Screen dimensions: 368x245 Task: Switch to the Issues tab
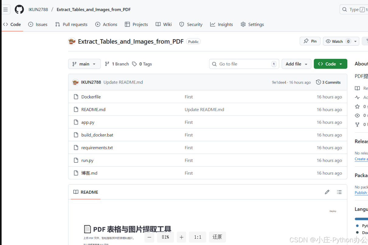pyautogui.click(x=38, y=25)
